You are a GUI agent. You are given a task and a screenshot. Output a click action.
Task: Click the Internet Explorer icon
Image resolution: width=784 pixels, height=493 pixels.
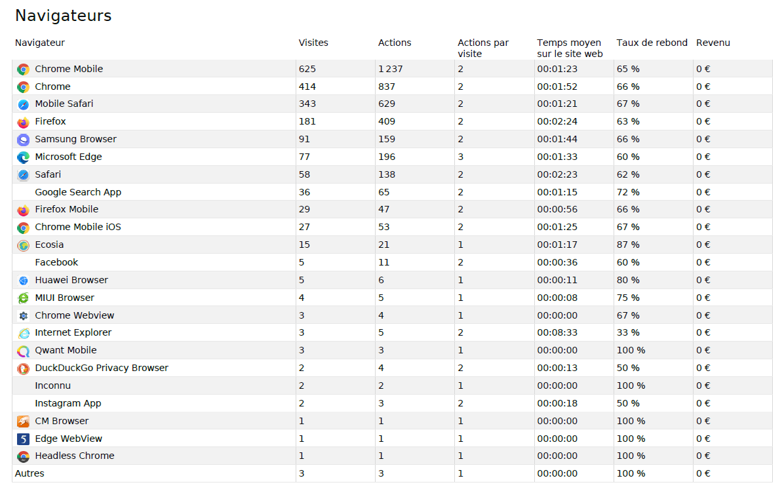[23, 333]
